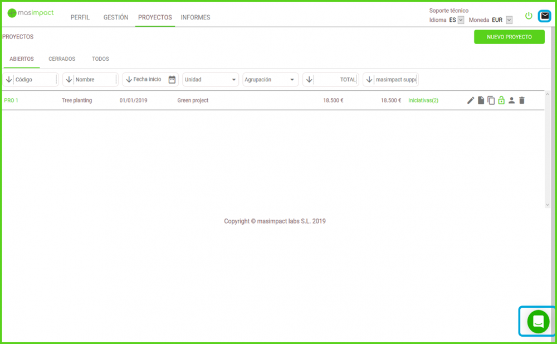
Task: Toggle sort arrow on Código column
Action: pyautogui.click(x=9, y=80)
